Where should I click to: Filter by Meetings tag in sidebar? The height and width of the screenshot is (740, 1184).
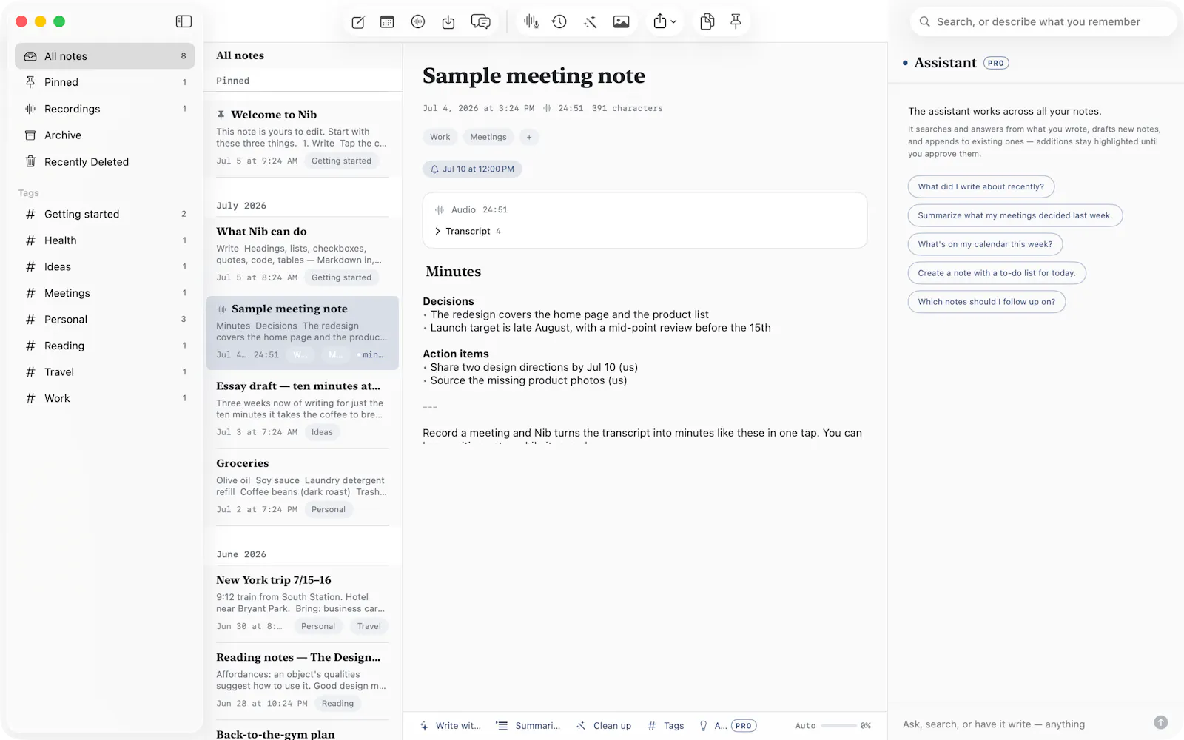[105, 293]
